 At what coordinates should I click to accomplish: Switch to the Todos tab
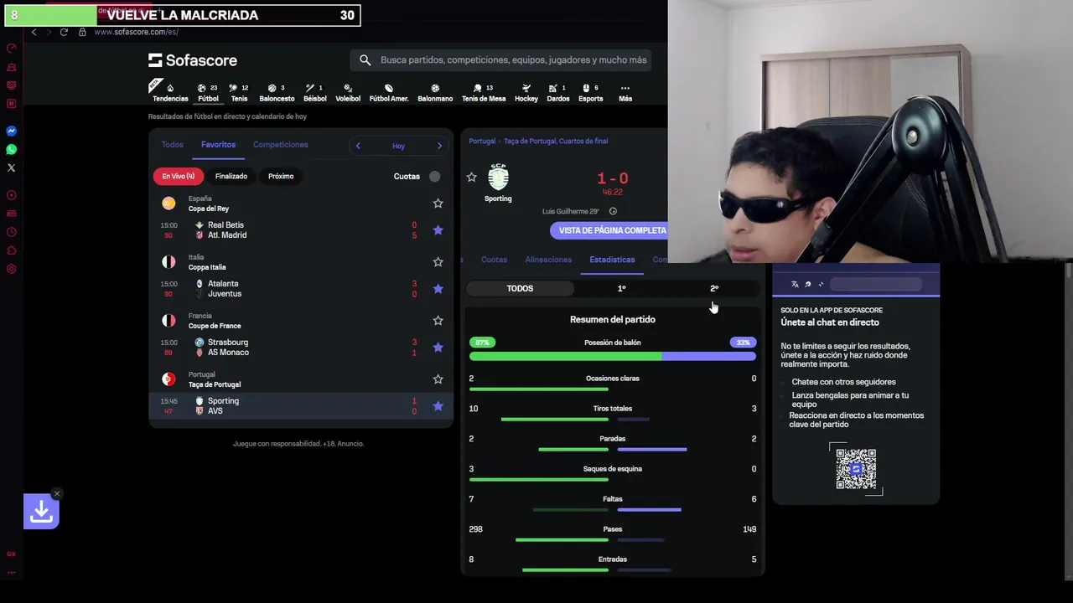(x=172, y=144)
